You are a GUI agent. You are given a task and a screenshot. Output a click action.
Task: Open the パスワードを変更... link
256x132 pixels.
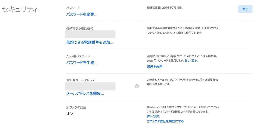[82, 14]
